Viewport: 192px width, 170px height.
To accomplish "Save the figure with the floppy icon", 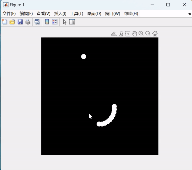I will 20,22.
